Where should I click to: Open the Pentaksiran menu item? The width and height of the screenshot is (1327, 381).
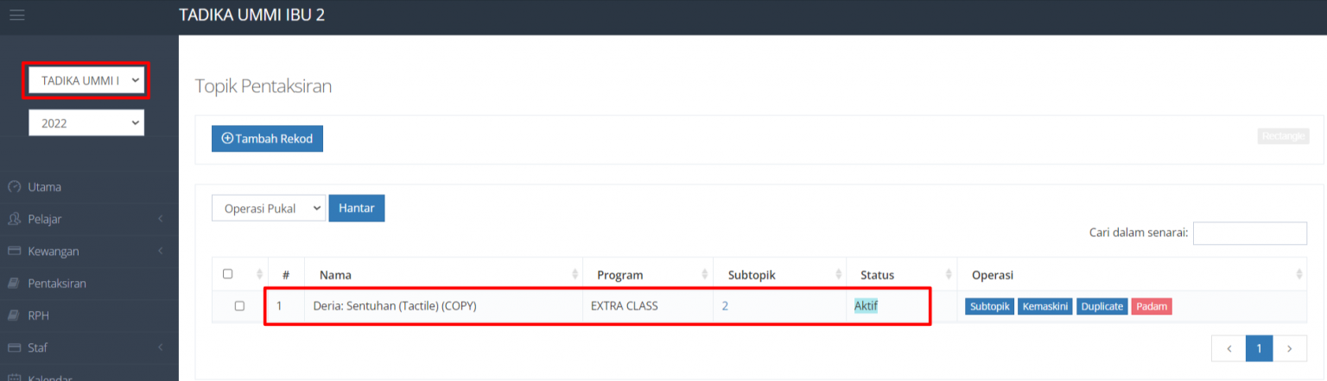point(57,284)
